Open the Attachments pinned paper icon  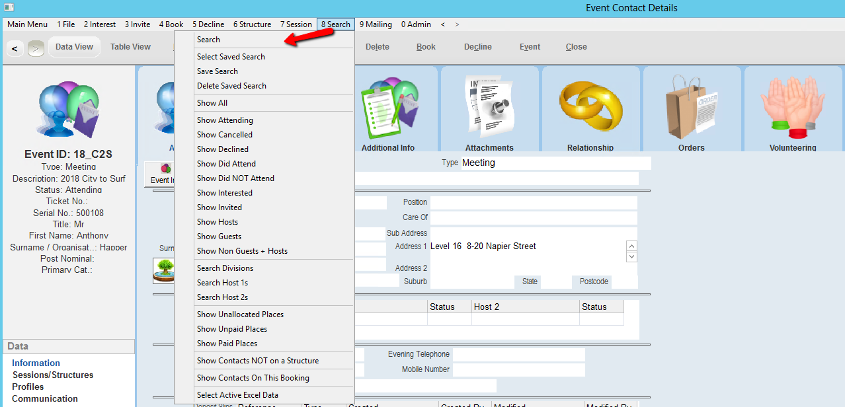489,106
